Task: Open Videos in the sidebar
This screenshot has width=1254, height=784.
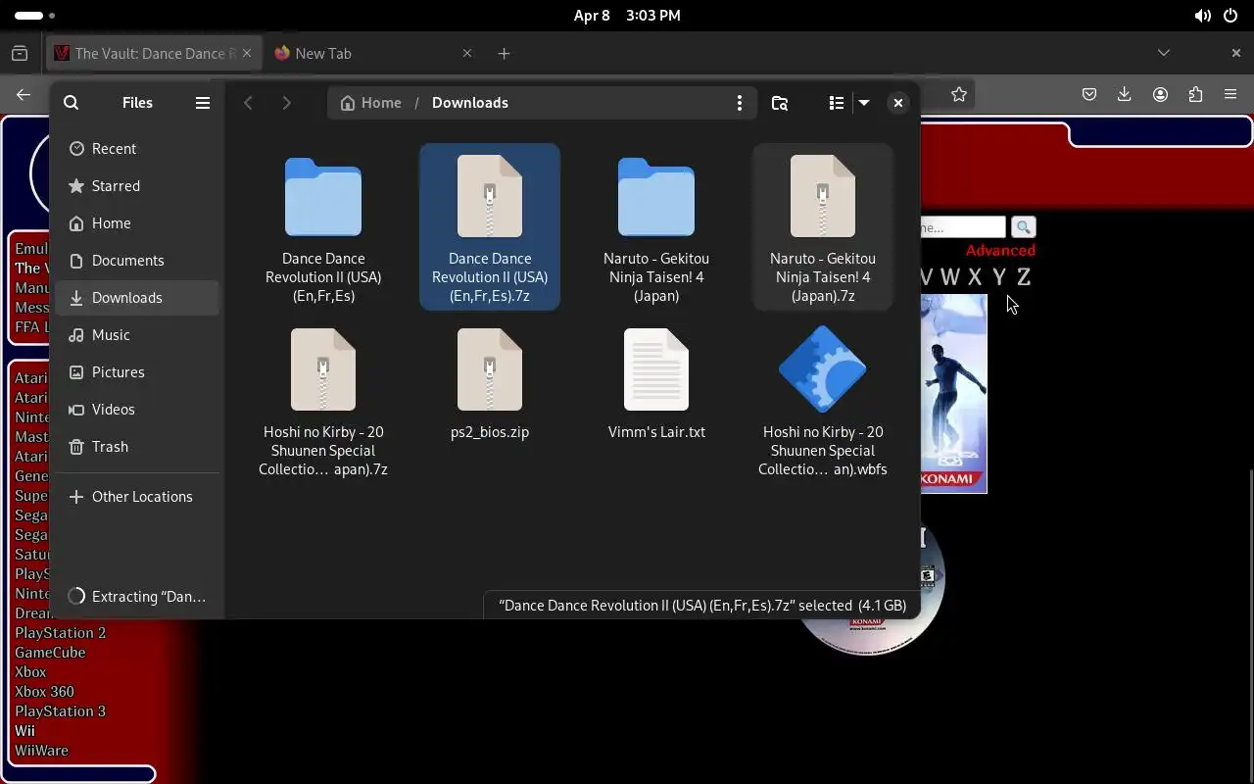Action: [137, 410]
